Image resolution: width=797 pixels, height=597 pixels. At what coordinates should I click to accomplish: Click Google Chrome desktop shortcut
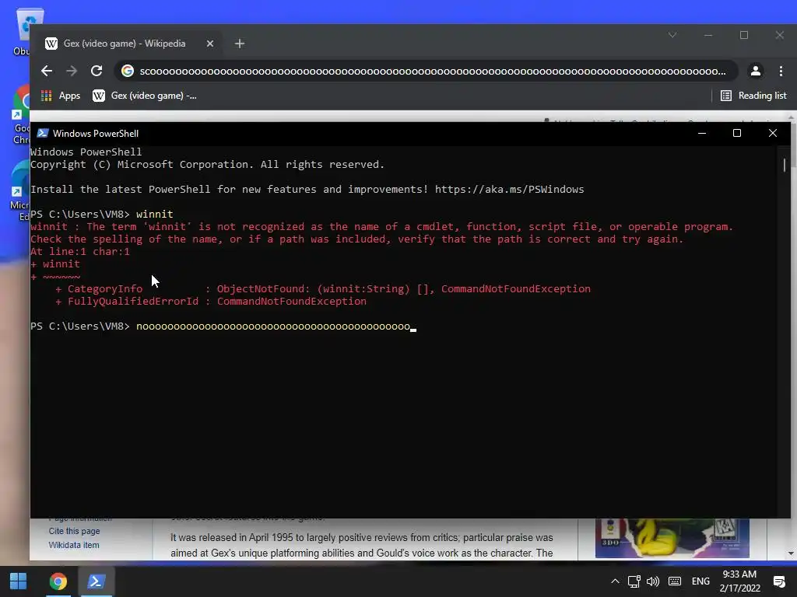tap(21, 116)
